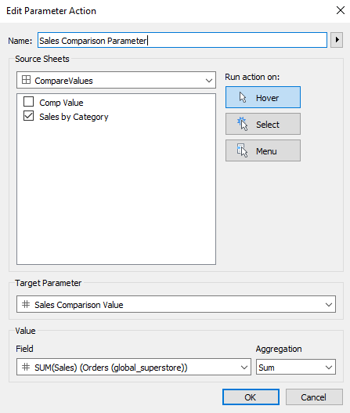
Task: Expand the Field SUM(Sales) dropdown
Action: point(134,367)
